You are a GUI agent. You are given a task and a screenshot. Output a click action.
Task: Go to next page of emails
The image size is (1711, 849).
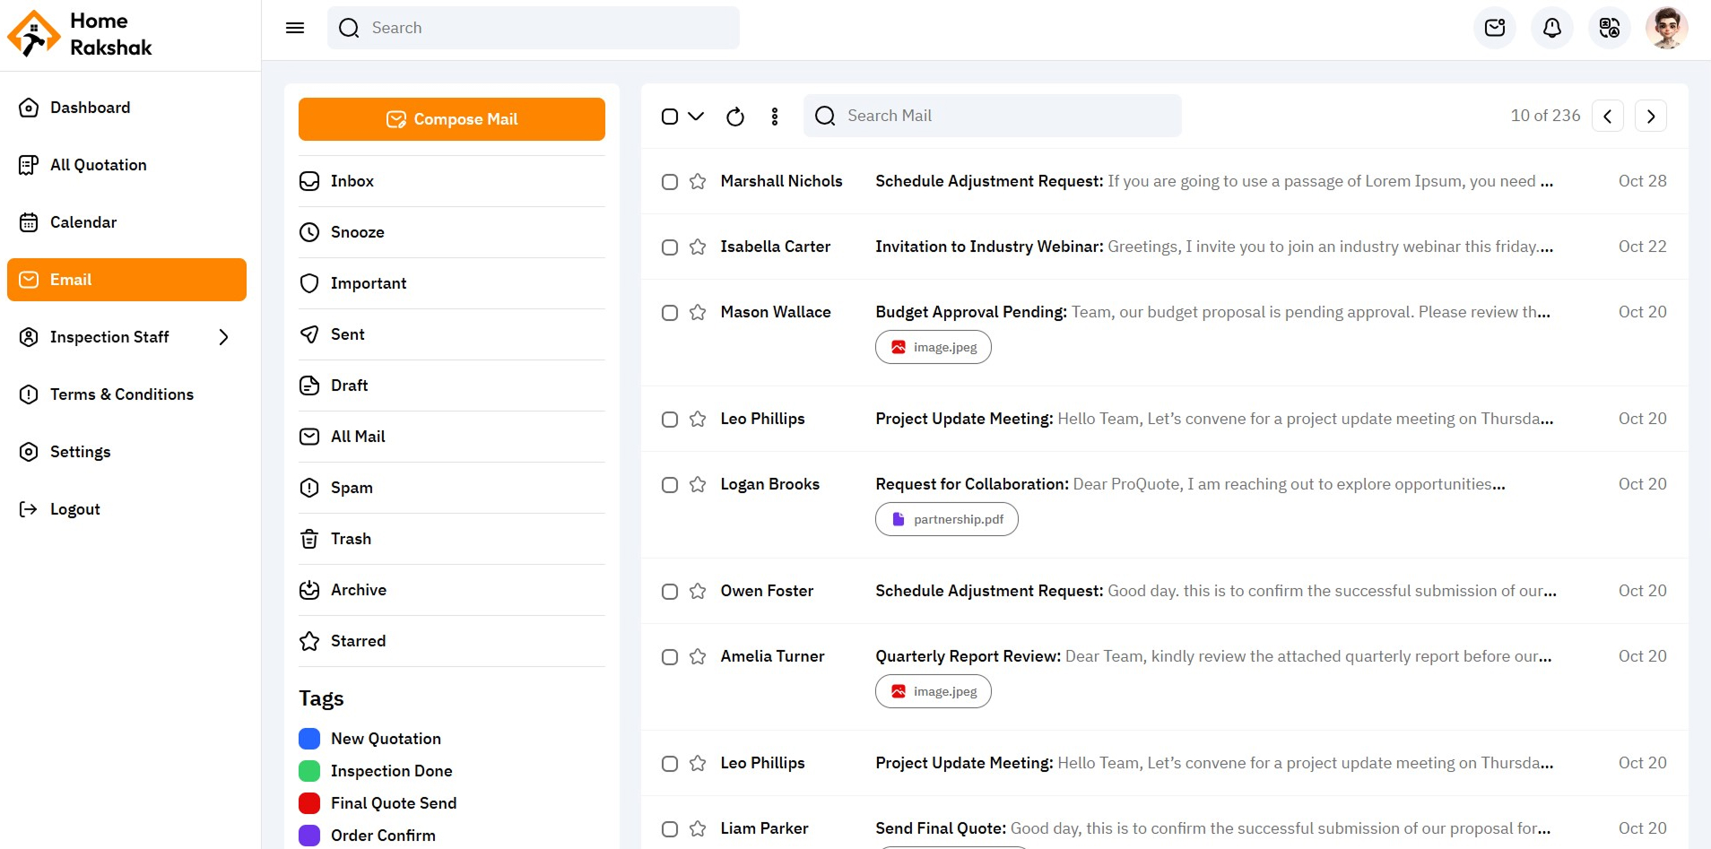coord(1650,117)
